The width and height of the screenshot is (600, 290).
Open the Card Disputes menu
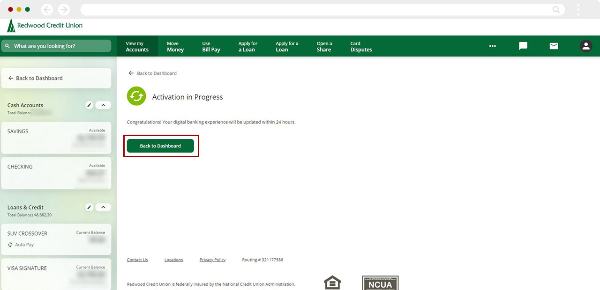(361, 46)
